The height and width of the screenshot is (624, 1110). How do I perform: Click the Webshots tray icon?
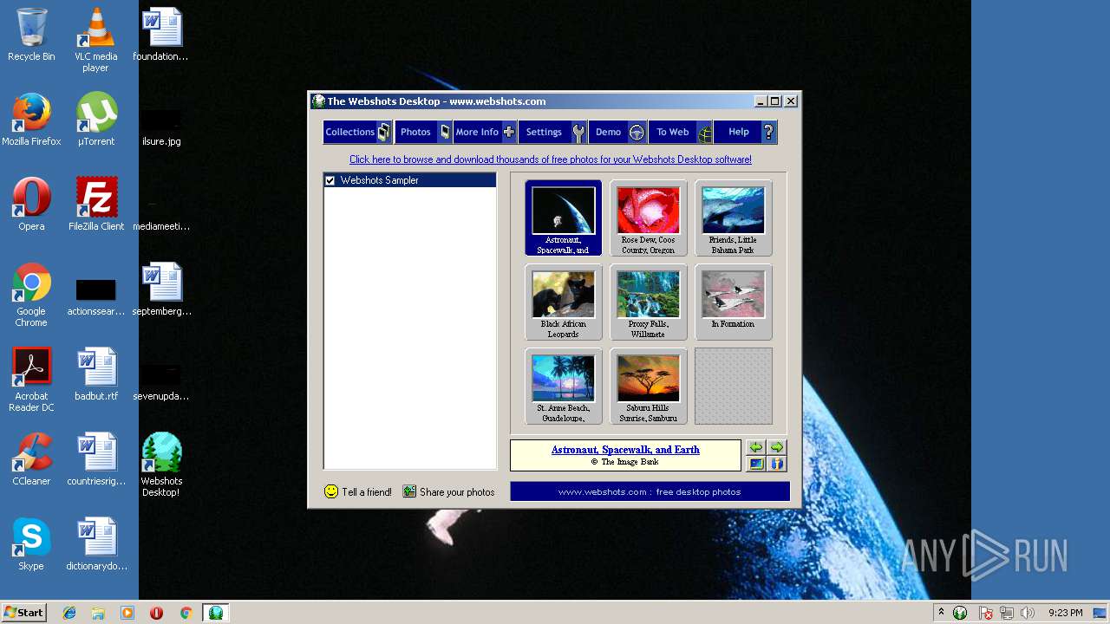tap(960, 613)
